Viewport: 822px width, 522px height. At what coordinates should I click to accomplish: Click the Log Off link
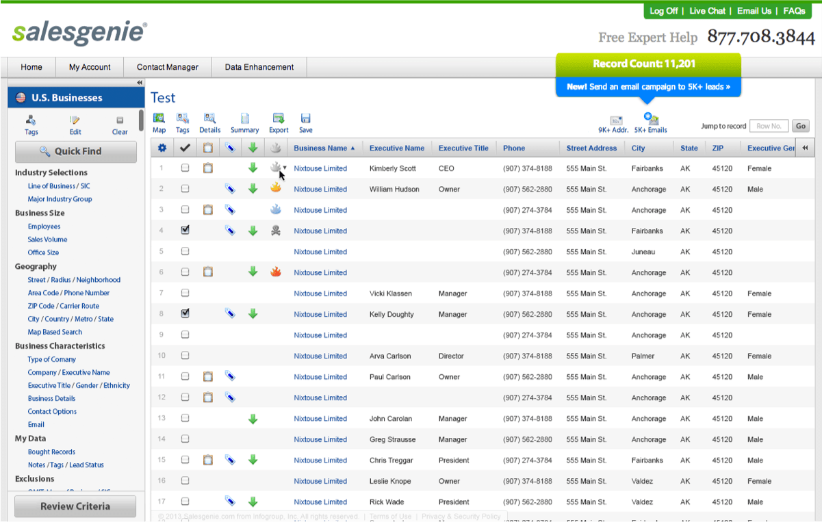pos(664,11)
